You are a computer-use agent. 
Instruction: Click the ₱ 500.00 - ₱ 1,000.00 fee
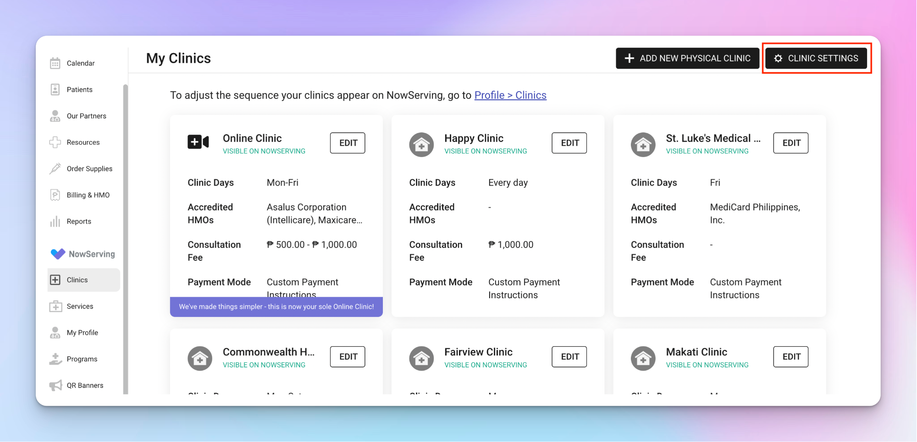click(312, 245)
